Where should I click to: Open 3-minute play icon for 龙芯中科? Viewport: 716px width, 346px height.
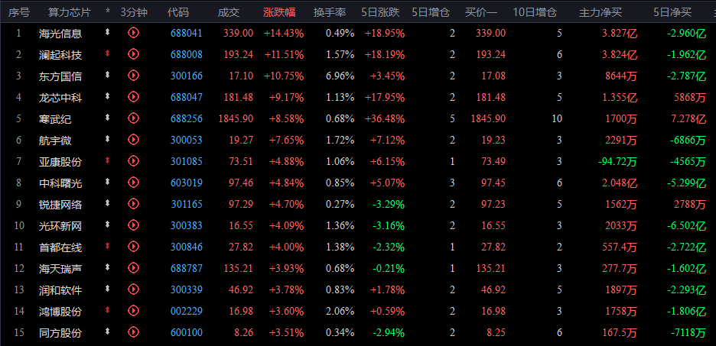(133, 97)
